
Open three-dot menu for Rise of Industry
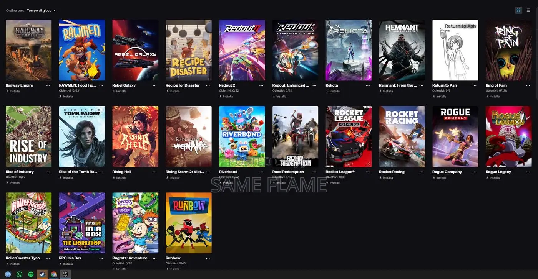tap(48, 172)
